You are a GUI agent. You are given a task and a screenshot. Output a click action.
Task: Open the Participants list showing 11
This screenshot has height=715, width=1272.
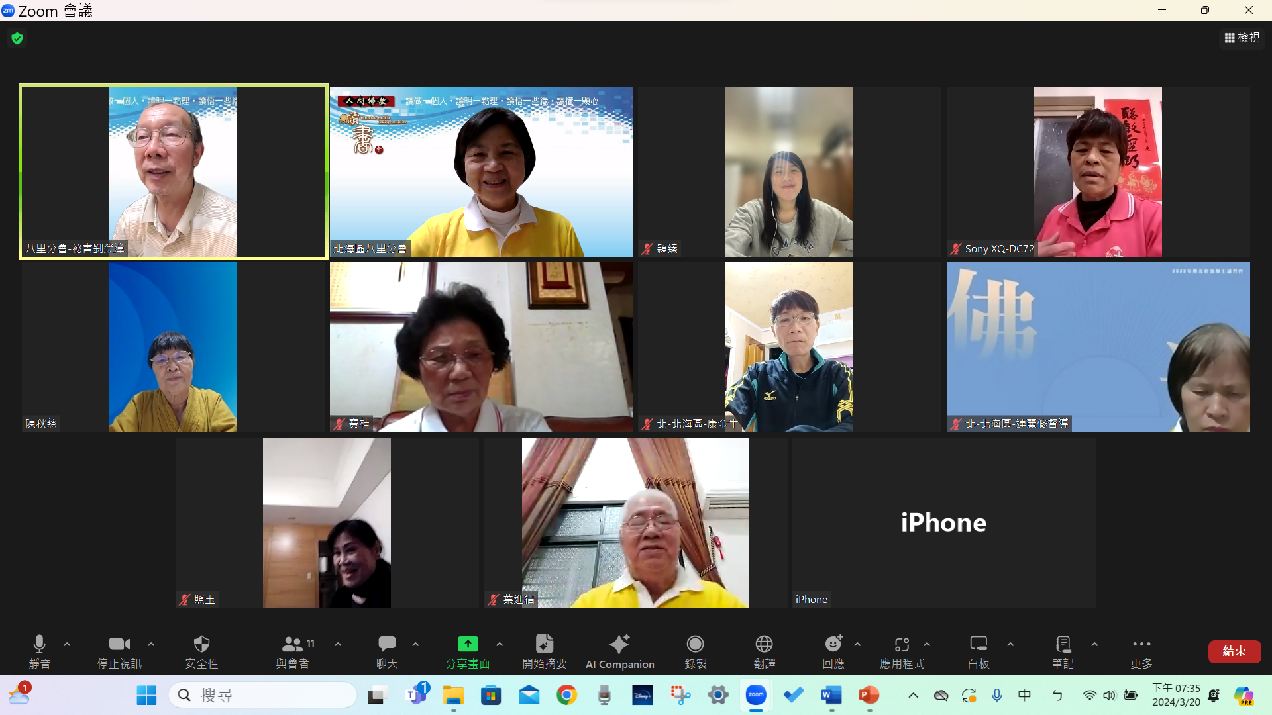pyautogui.click(x=293, y=644)
